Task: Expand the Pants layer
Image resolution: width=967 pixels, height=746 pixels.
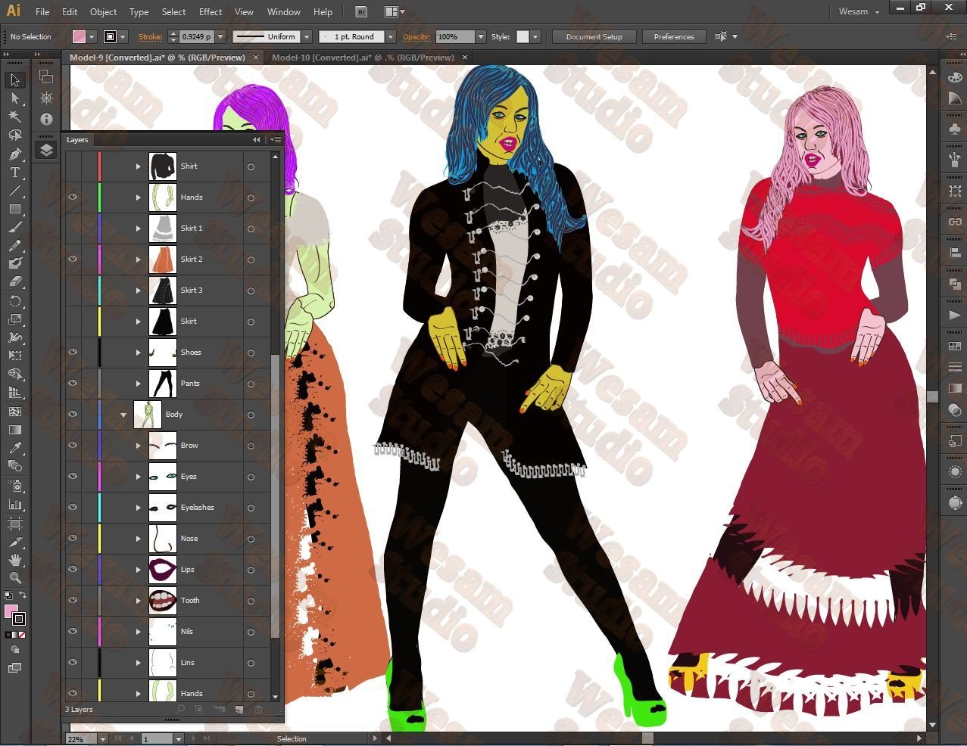Action: (138, 383)
